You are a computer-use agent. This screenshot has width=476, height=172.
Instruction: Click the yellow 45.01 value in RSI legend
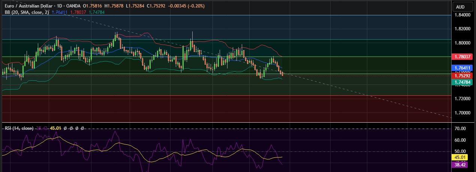coord(55,128)
